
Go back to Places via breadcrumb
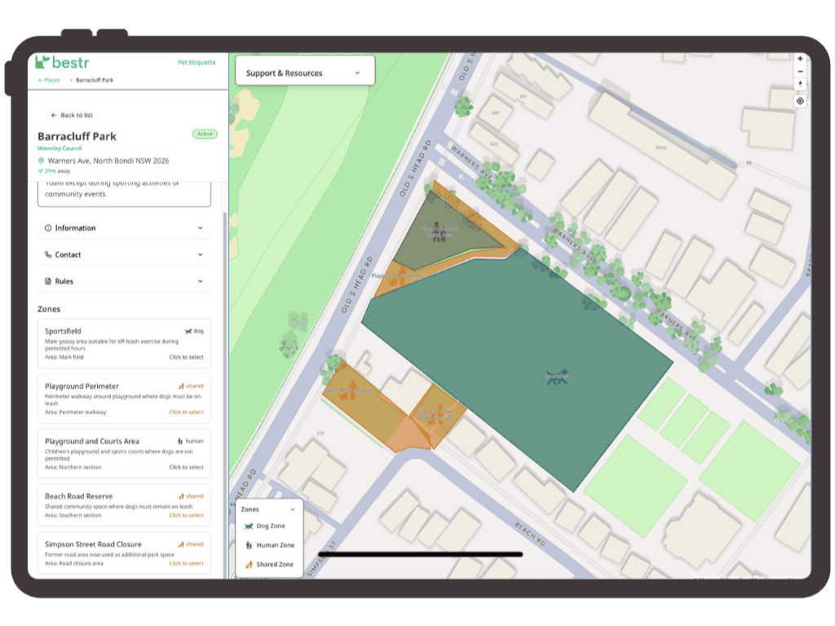51,80
